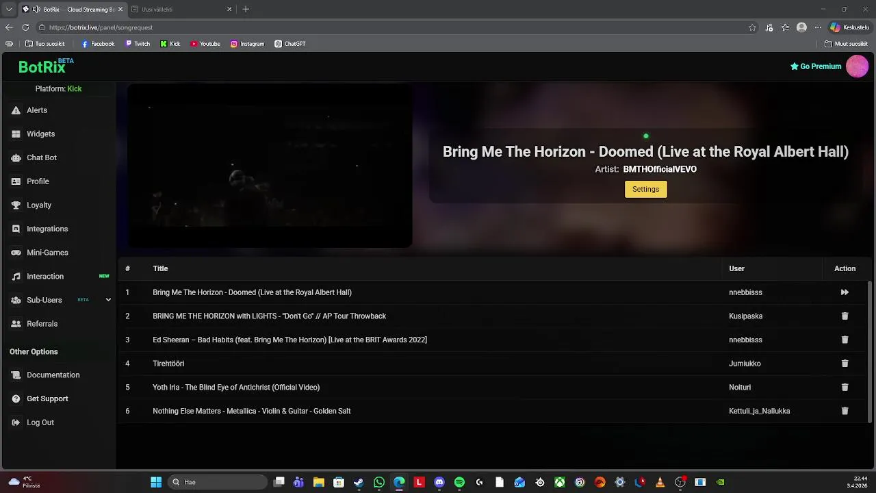Image resolution: width=876 pixels, height=493 pixels.
Task: Click the Jumiukko user cell
Action: [745, 364]
